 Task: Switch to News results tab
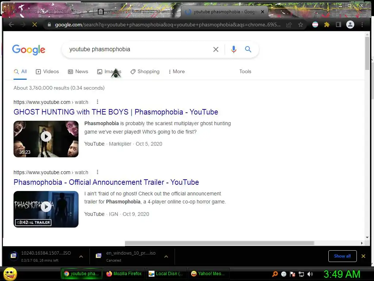pyautogui.click(x=78, y=71)
